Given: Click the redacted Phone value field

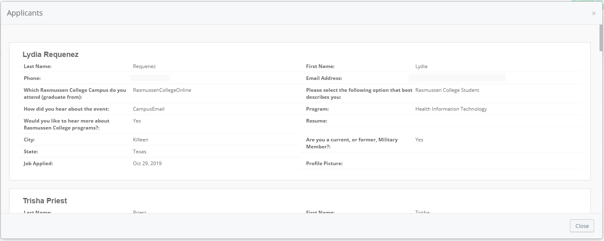Looking at the screenshot, I should tap(150, 78).
